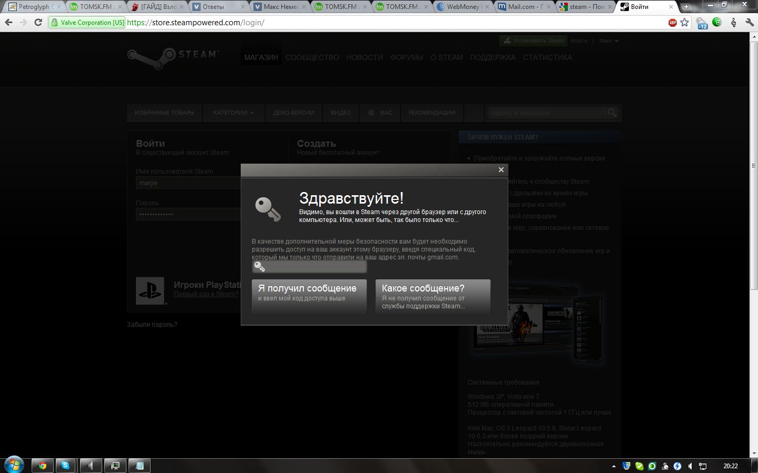Open the speaker app on taskbar

click(x=91, y=465)
